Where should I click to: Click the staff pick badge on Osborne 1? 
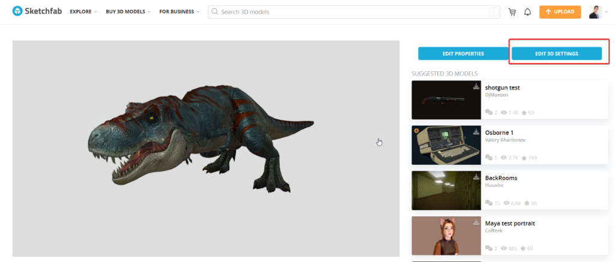417,131
